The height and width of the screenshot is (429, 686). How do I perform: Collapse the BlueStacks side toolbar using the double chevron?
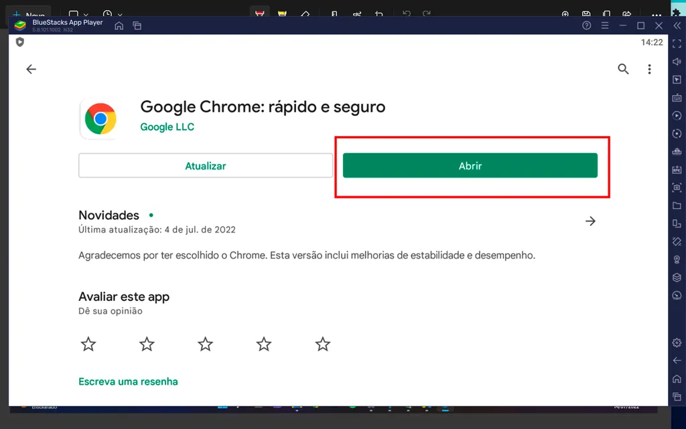677,26
